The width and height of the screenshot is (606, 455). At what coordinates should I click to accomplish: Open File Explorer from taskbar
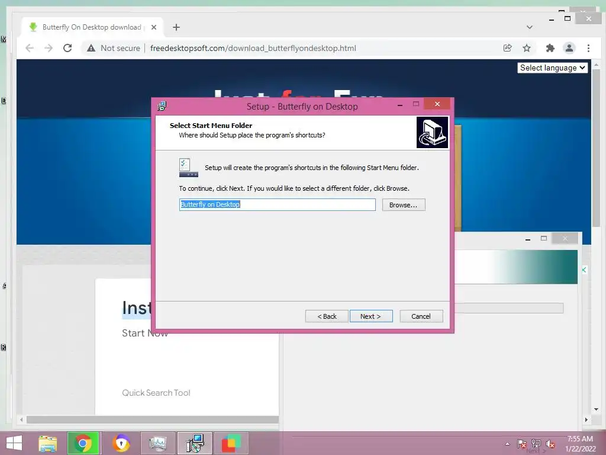click(x=47, y=443)
